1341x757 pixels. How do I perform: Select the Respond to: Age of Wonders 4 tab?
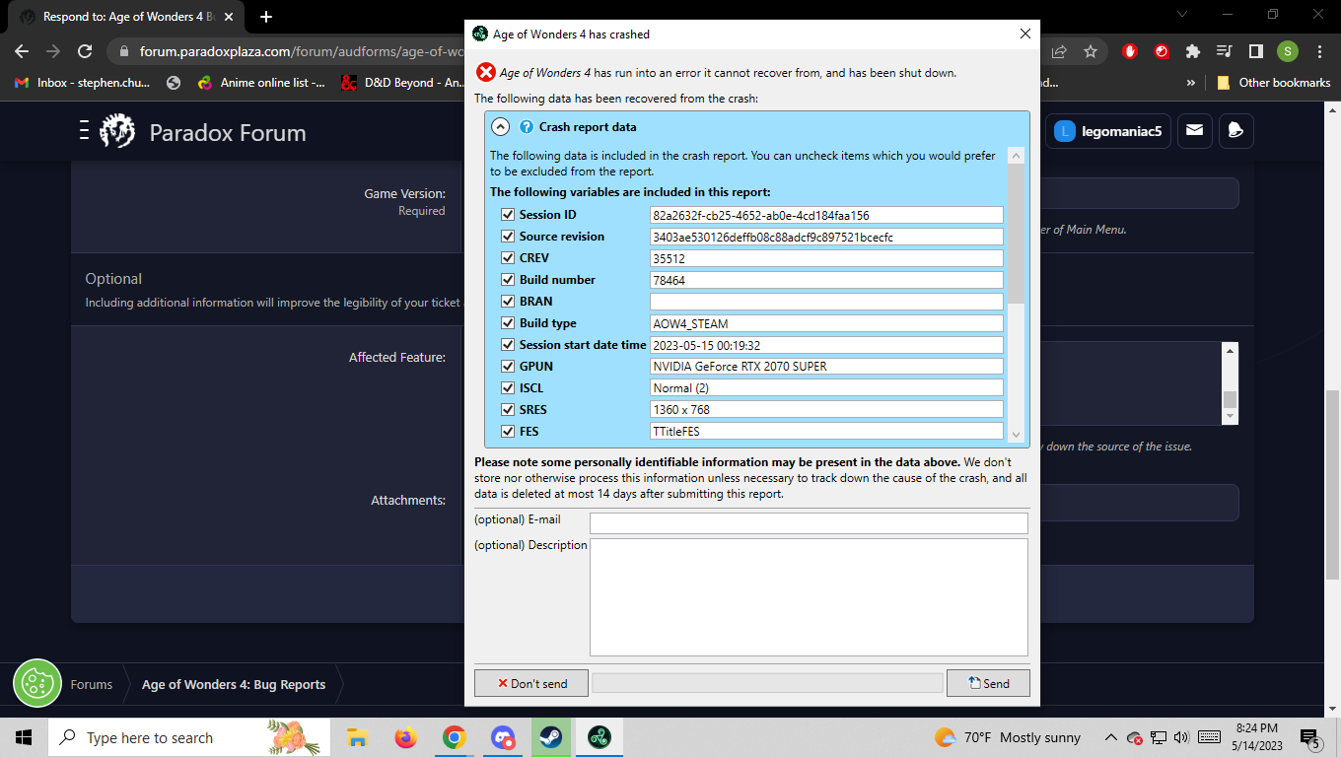point(127,17)
